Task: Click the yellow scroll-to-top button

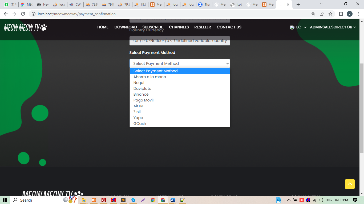Action: (x=350, y=184)
